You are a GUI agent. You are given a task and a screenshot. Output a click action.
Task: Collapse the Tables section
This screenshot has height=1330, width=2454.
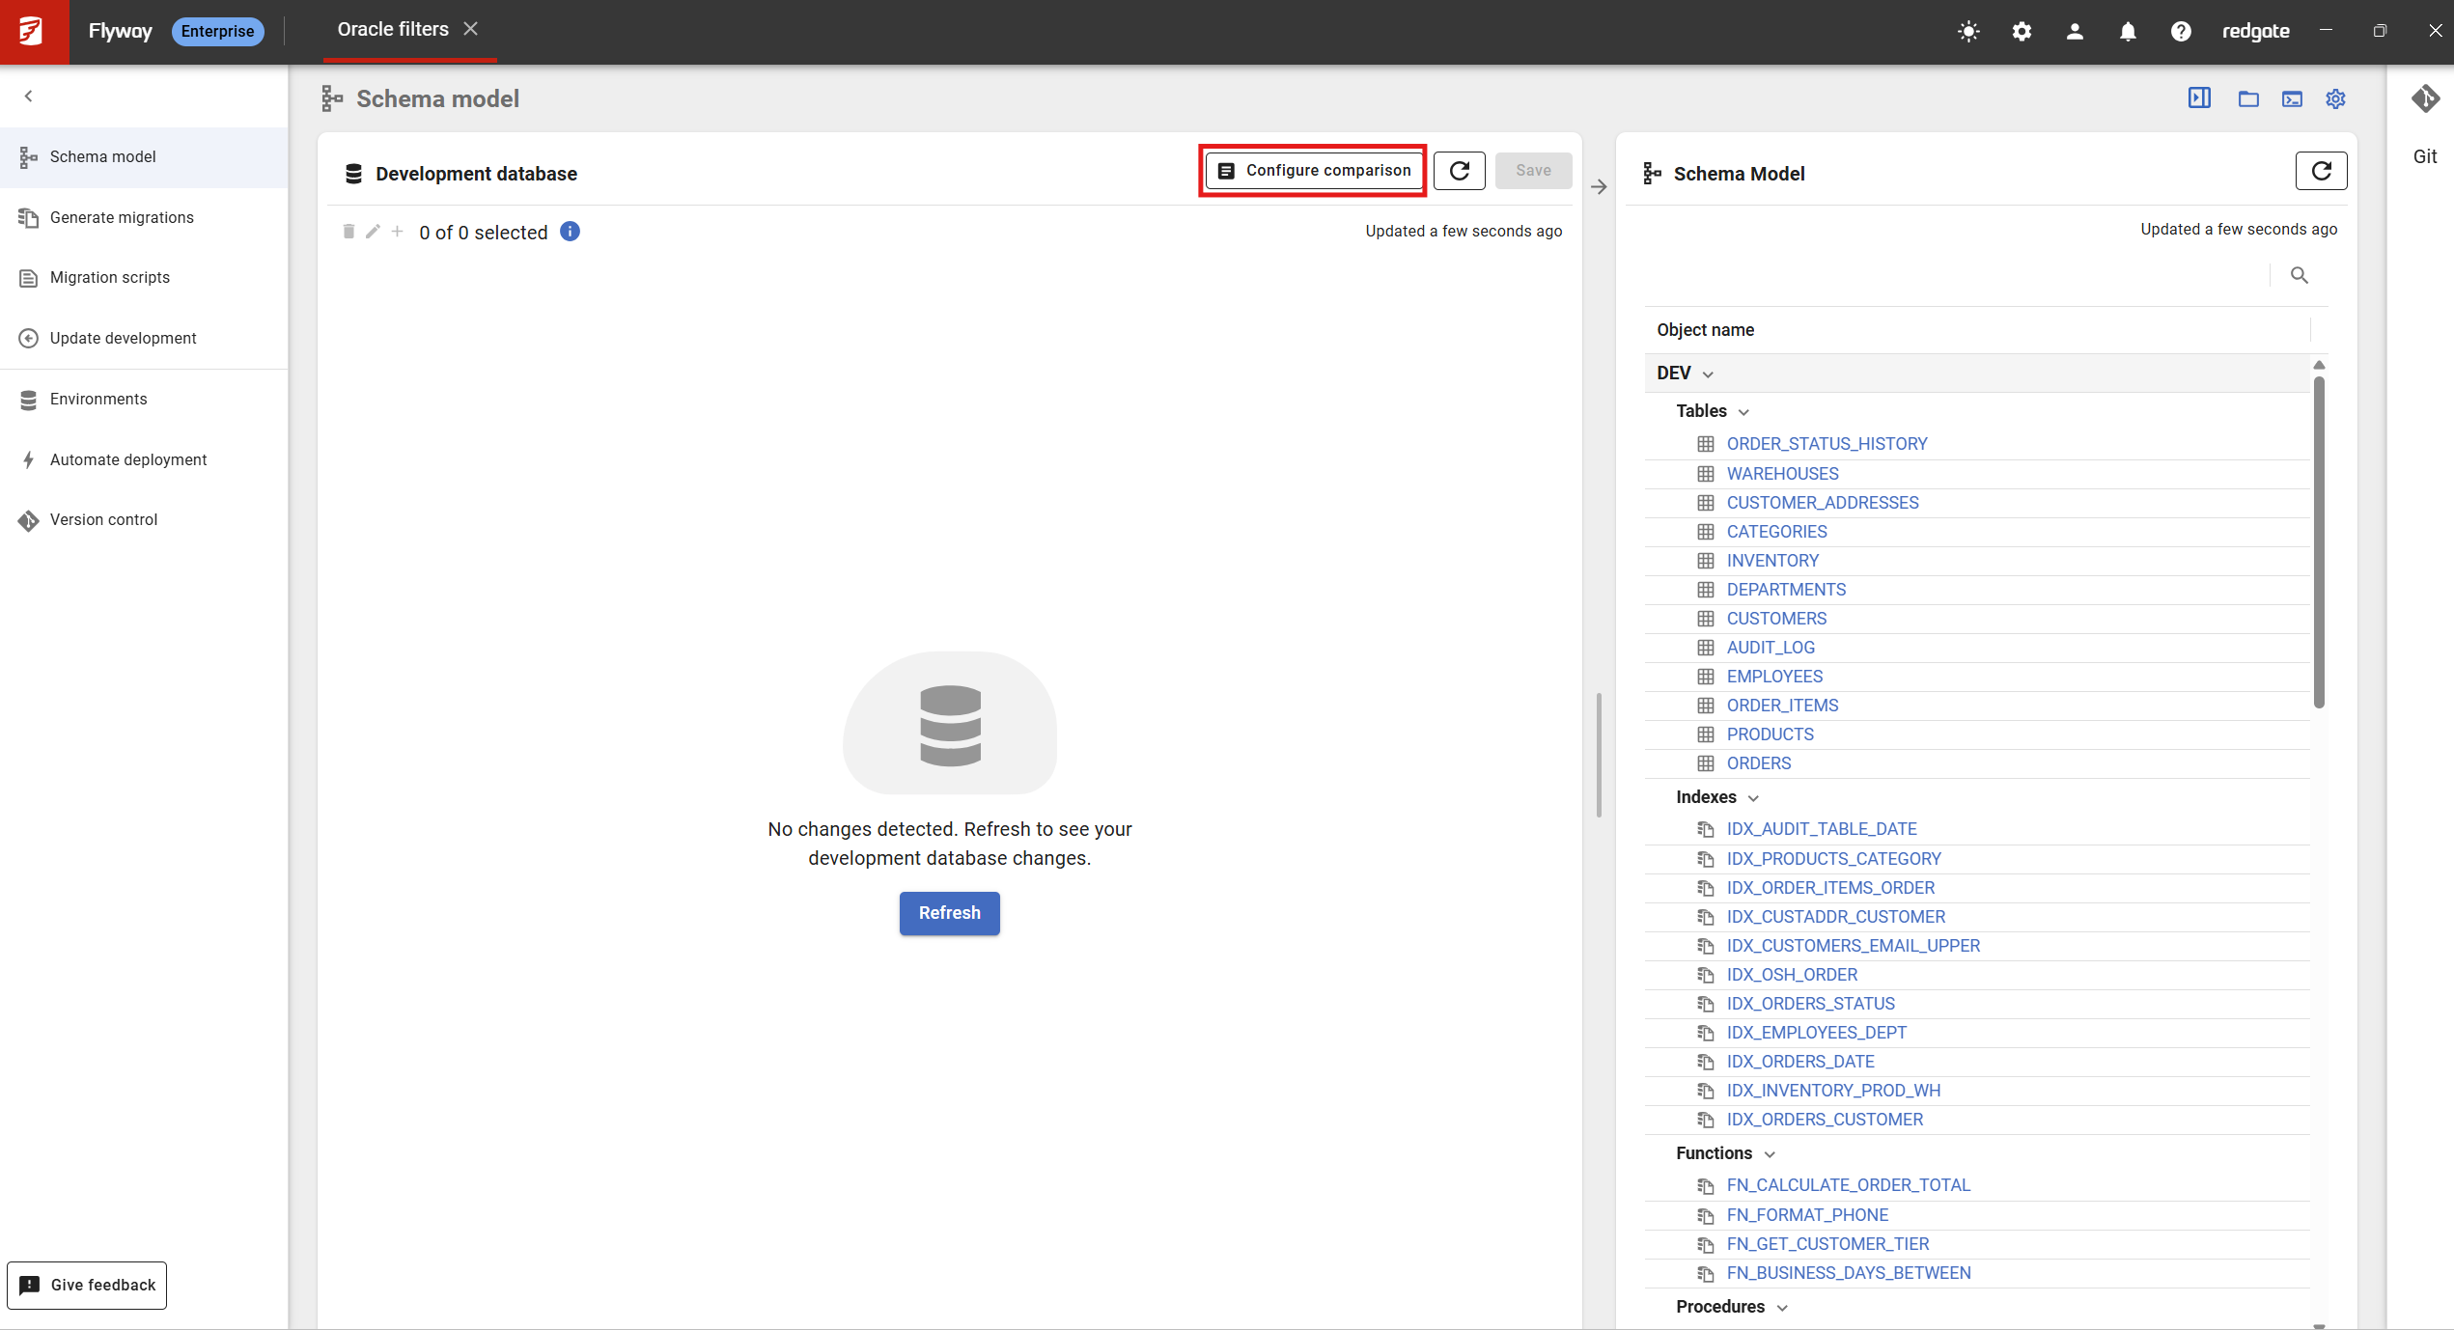(1743, 412)
